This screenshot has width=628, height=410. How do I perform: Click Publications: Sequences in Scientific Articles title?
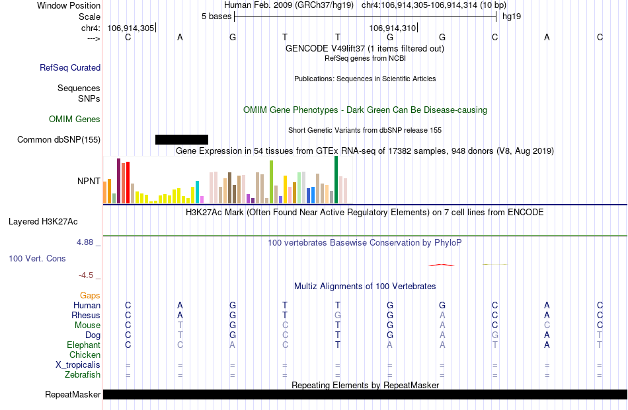tap(365, 79)
